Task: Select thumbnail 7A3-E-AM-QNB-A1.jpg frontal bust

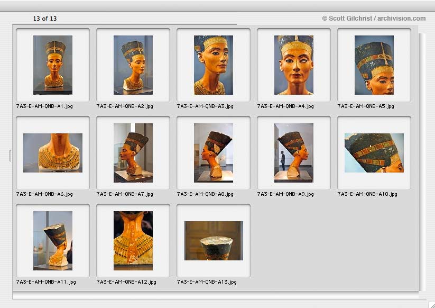Action: tap(53, 65)
